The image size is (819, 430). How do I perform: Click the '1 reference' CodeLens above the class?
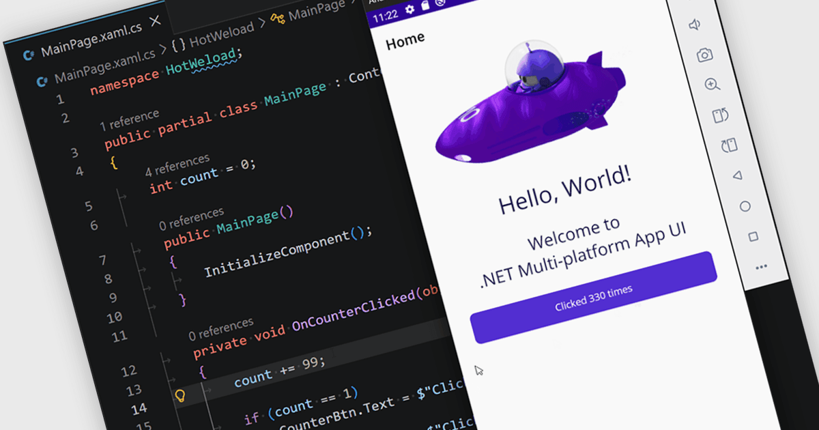click(x=130, y=119)
